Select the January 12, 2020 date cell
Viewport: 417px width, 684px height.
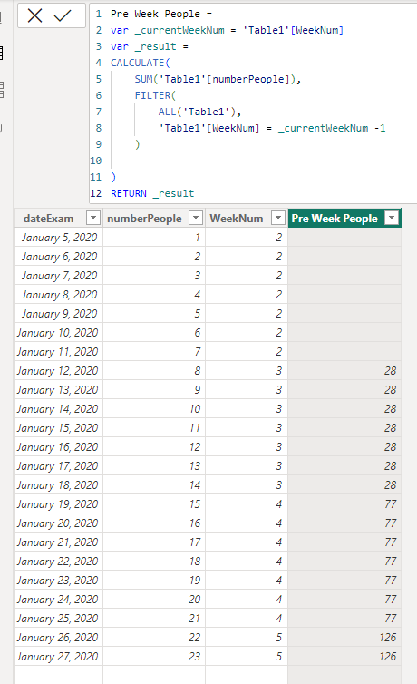(59, 371)
